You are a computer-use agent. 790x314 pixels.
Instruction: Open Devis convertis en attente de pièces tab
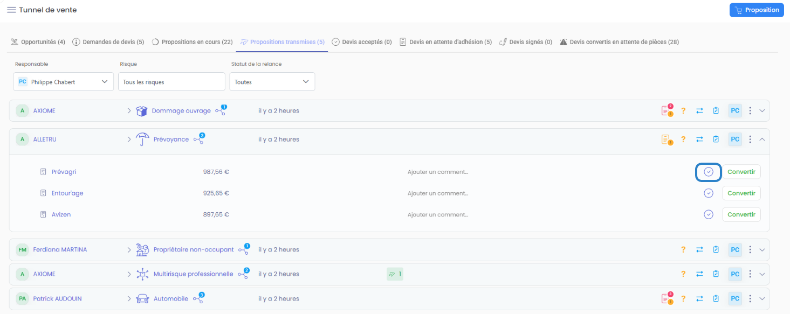coord(619,42)
